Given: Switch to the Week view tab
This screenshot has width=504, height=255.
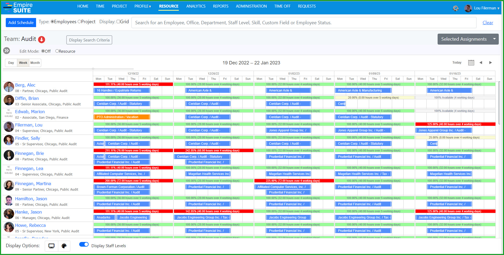Looking at the screenshot, I should 23,63.
